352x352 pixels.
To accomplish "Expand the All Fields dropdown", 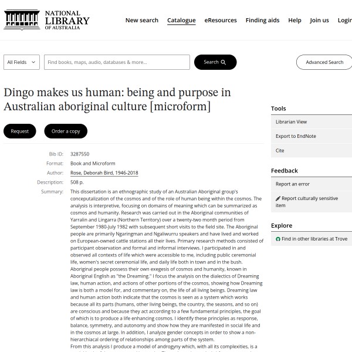I will point(22,62).
